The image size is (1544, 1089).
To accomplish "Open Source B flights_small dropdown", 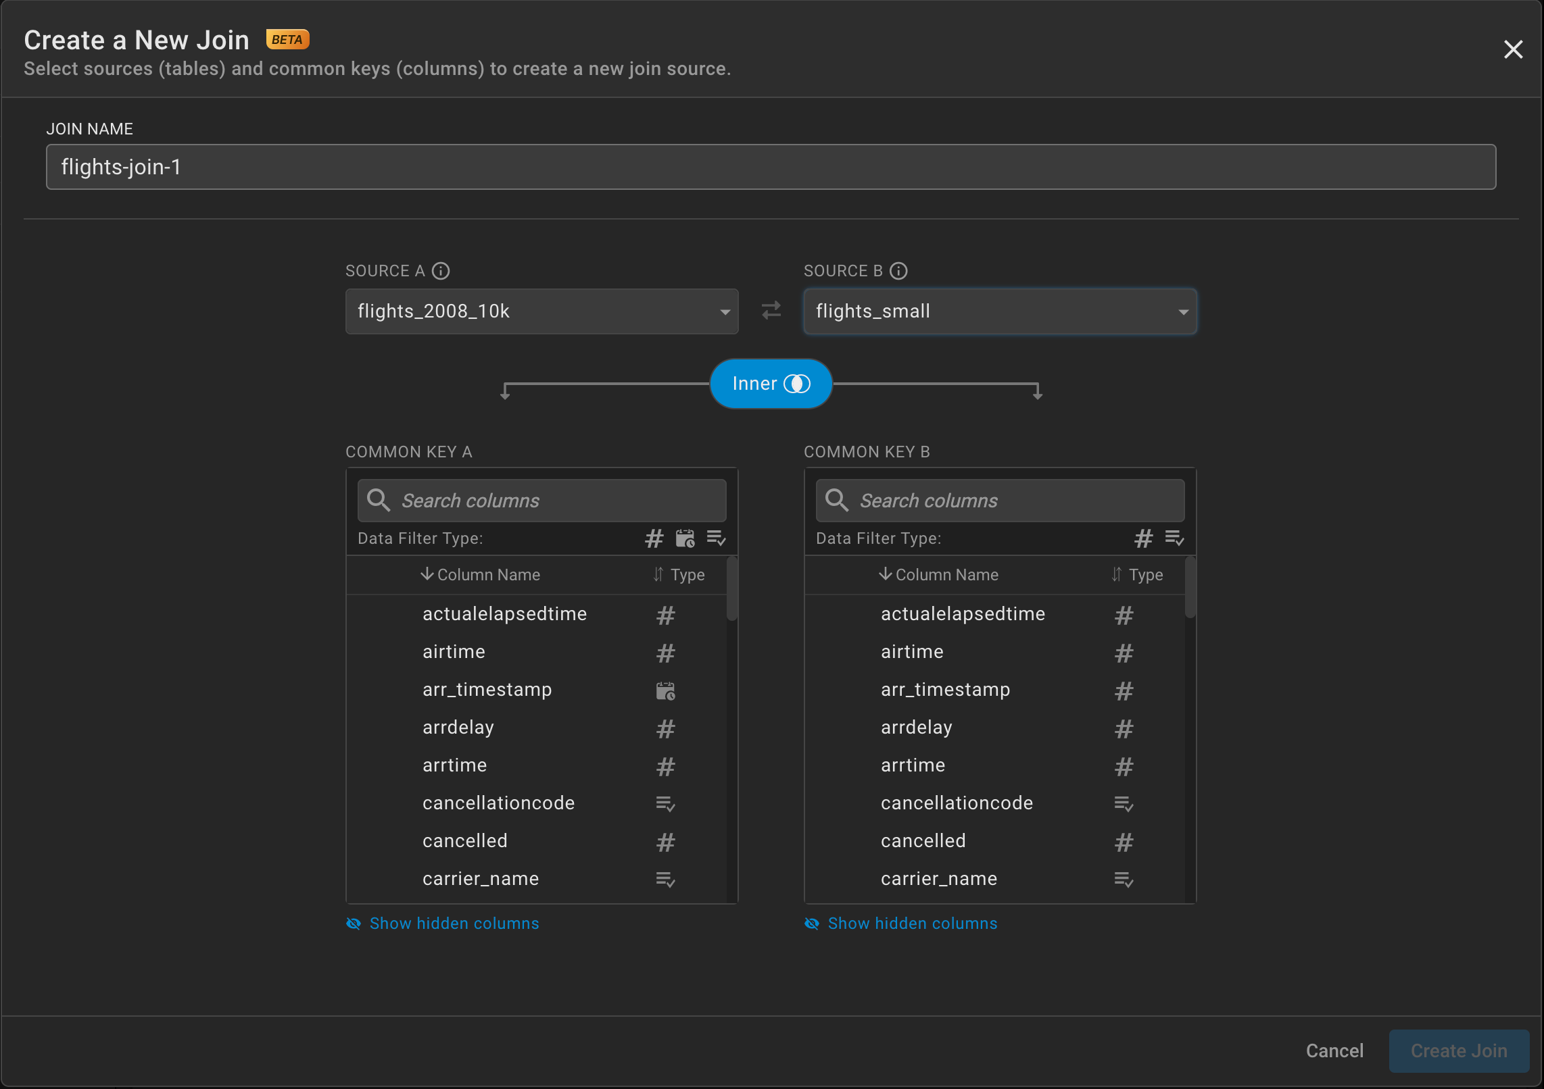I will pos(1000,311).
